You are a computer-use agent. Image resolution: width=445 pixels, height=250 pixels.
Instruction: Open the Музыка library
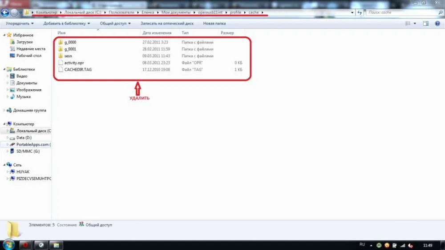coord(23,96)
